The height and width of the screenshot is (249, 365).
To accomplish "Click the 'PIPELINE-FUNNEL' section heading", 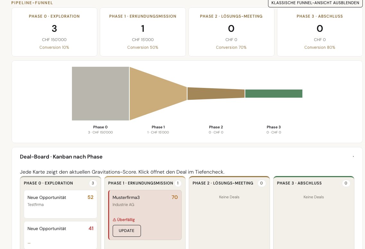I will coord(32,3).
